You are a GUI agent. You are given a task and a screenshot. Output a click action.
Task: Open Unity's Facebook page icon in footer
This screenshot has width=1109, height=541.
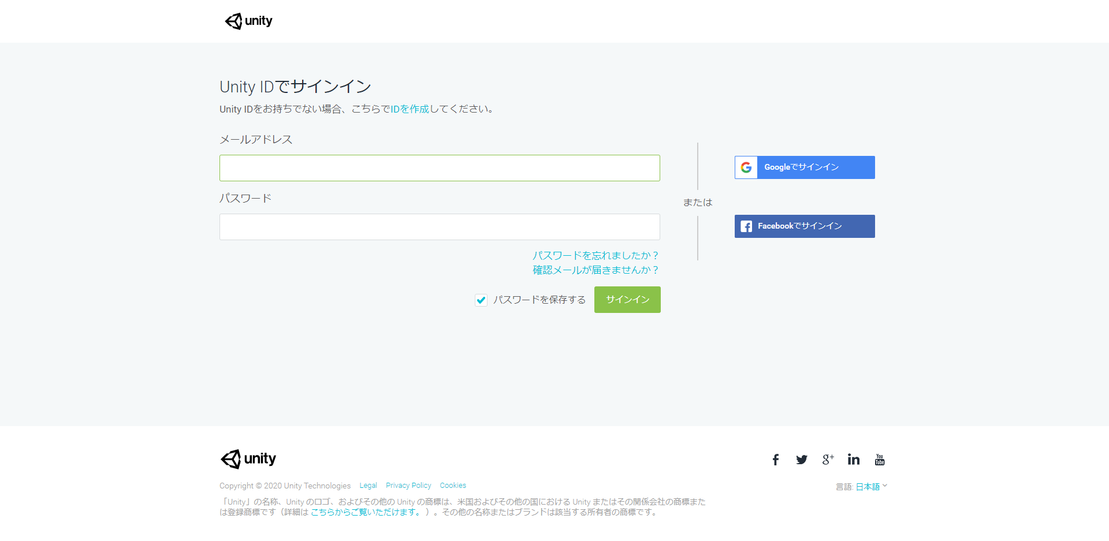tap(775, 460)
